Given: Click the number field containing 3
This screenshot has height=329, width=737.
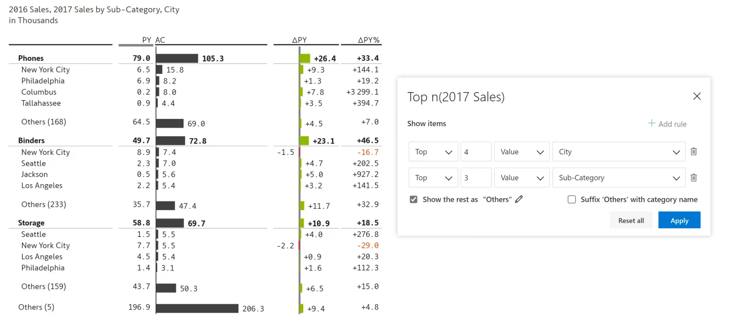Looking at the screenshot, I should click(x=475, y=177).
